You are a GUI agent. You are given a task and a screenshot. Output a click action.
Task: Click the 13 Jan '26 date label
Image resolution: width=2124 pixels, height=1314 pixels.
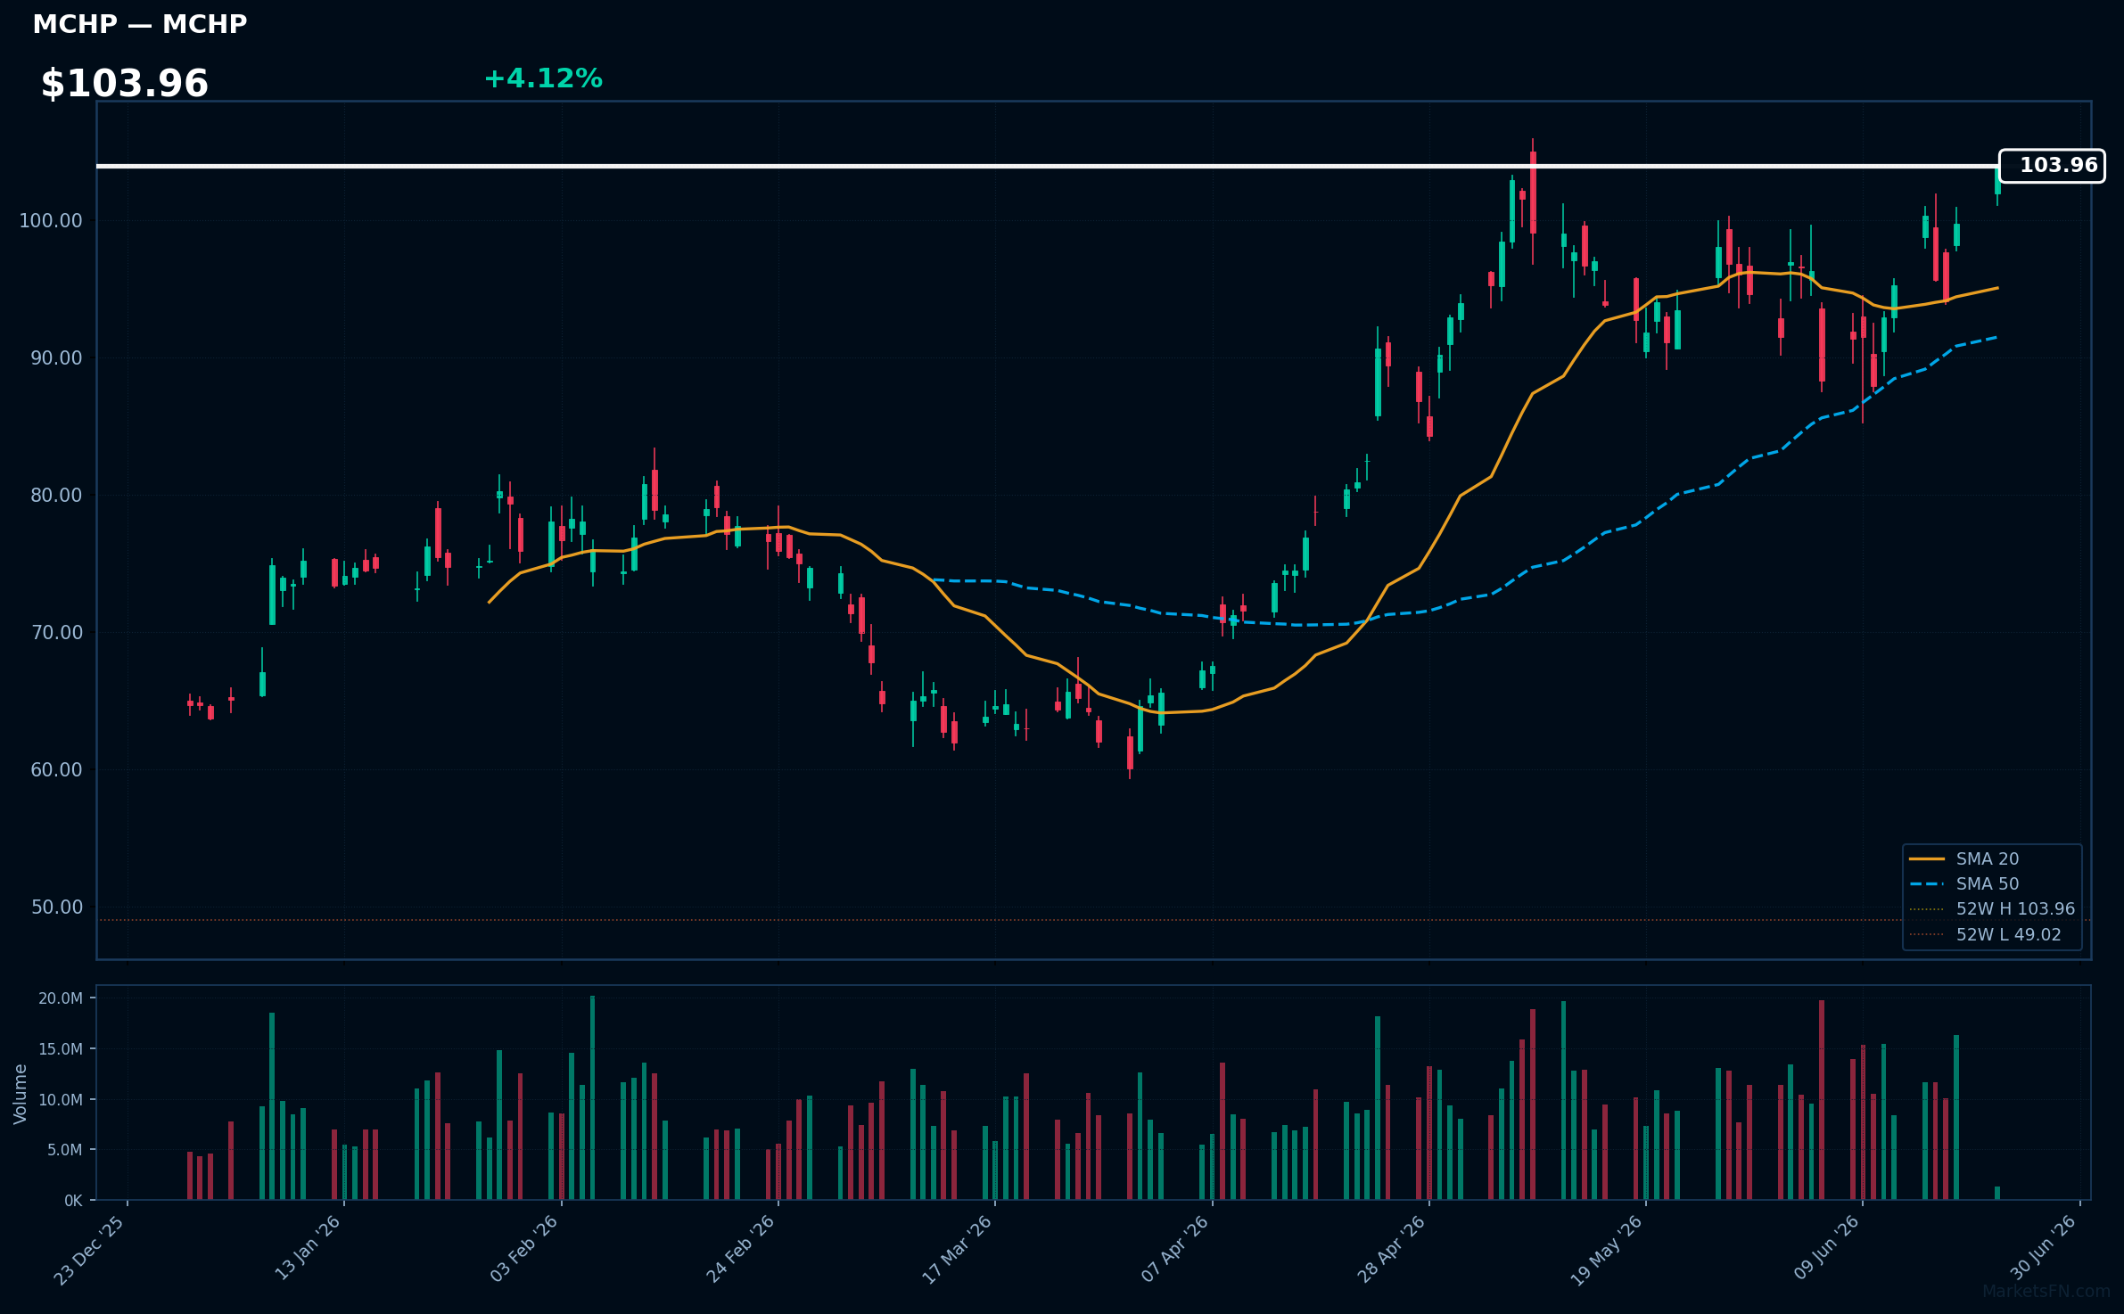[x=307, y=1249]
